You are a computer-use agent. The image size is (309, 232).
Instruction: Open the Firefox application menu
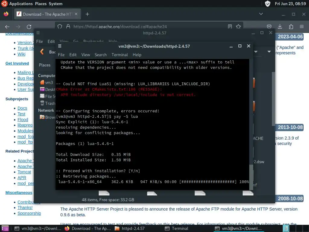click(x=302, y=27)
